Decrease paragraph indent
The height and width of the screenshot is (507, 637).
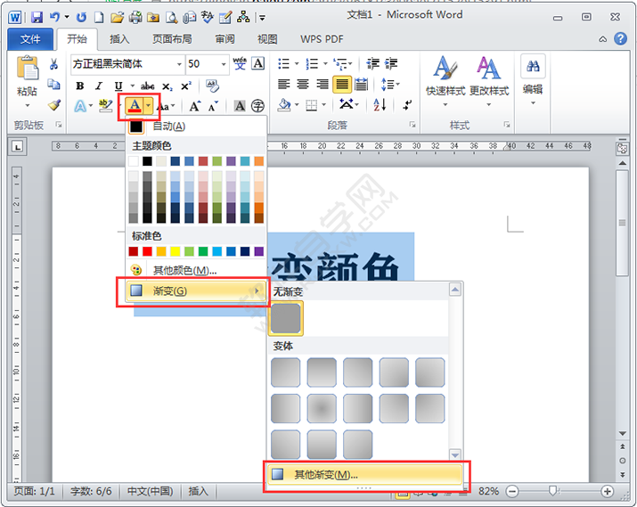click(372, 64)
